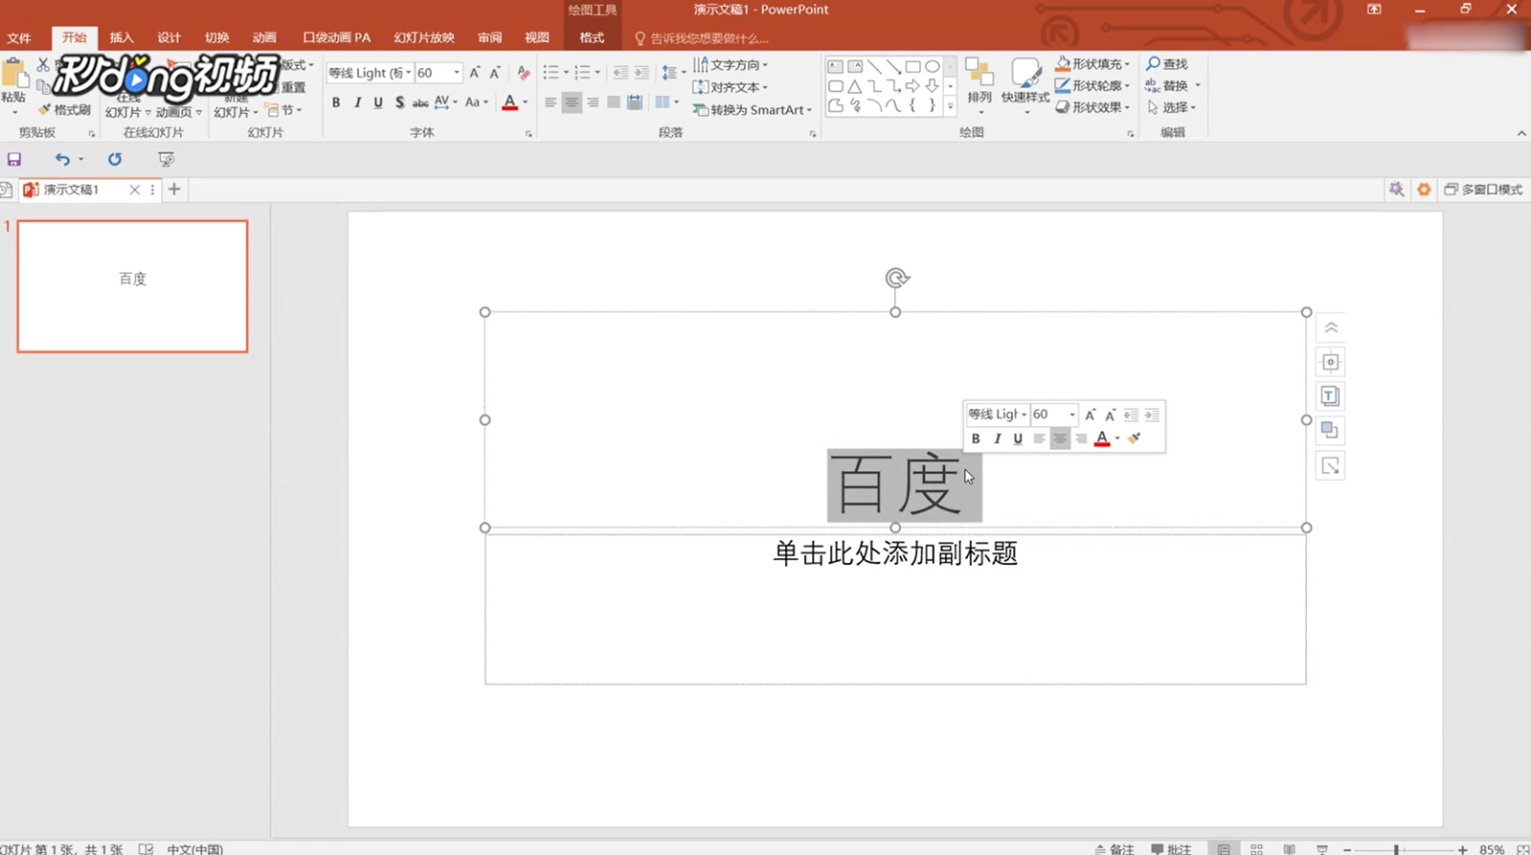
Task: Click the decrease list level icon
Action: coord(620,73)
